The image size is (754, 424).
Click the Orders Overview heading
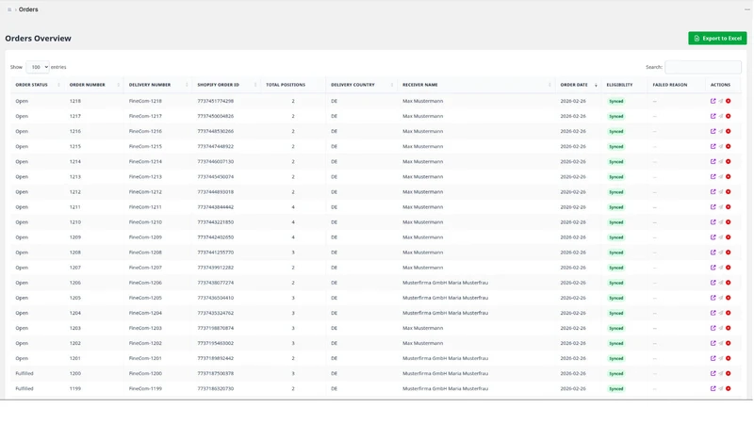point(38,39)
